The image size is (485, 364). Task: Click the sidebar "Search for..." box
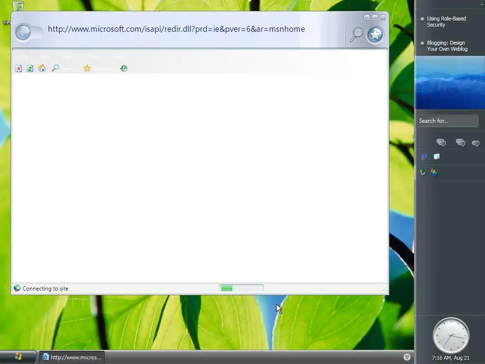click(448, 121)
